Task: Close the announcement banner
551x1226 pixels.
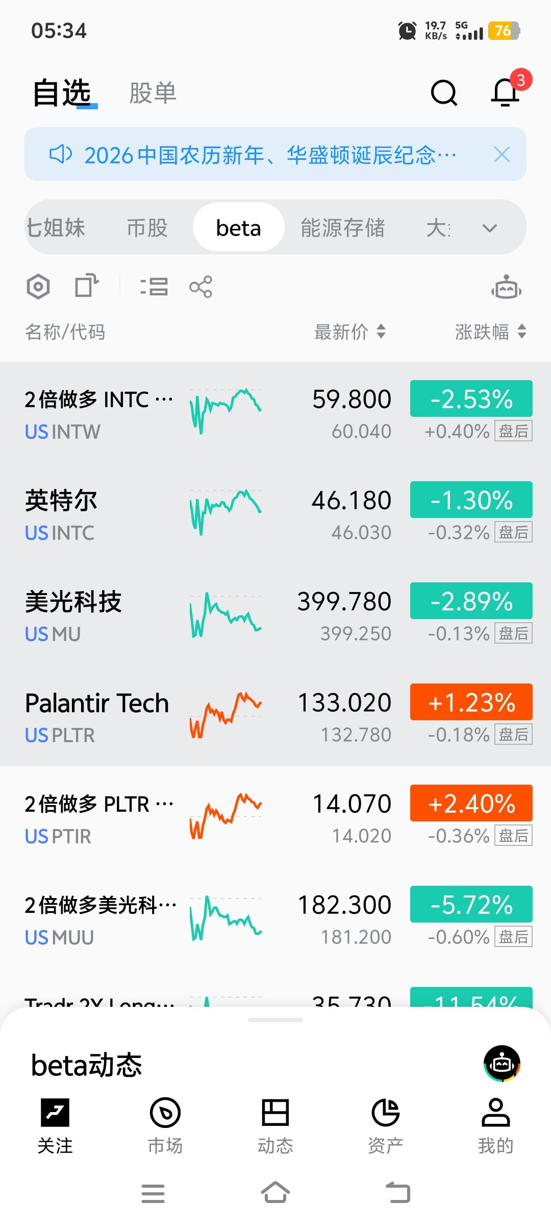Action: 502,154
